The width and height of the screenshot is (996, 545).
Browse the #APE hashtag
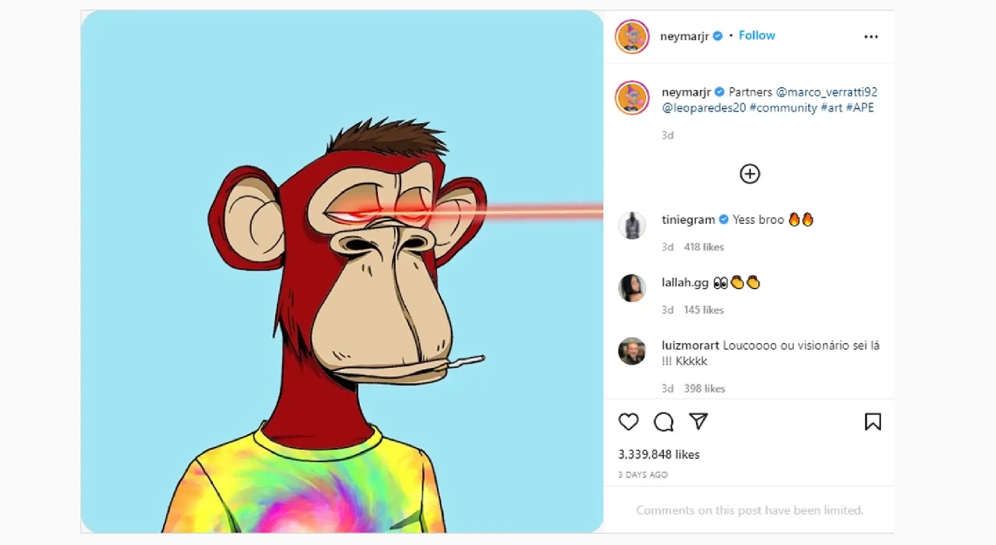click(x=860, y=108)
